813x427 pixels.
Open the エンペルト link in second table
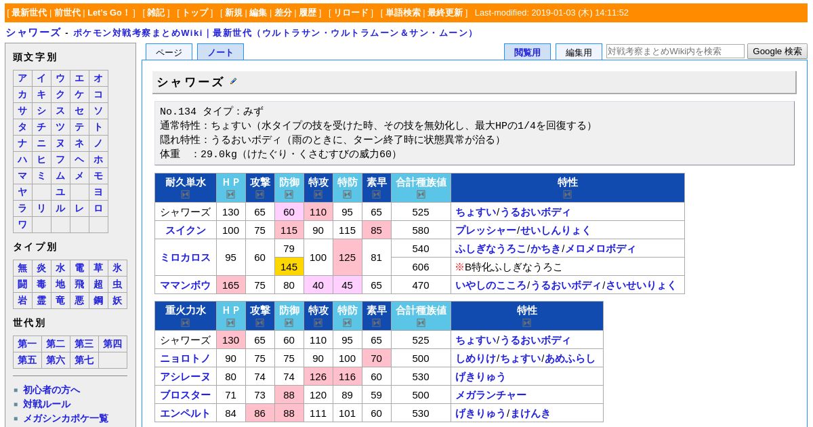pyautogui.click(x=186, y=413)
